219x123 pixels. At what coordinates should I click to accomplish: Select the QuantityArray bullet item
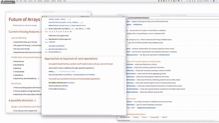(19, 65)
